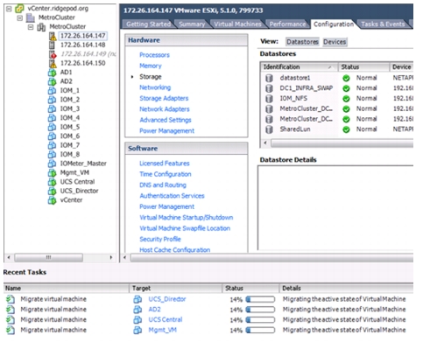The height and width of the screenshot is (342, 430).
Task: Sort datastores by Identification column
Action: [x=299, y=67]
